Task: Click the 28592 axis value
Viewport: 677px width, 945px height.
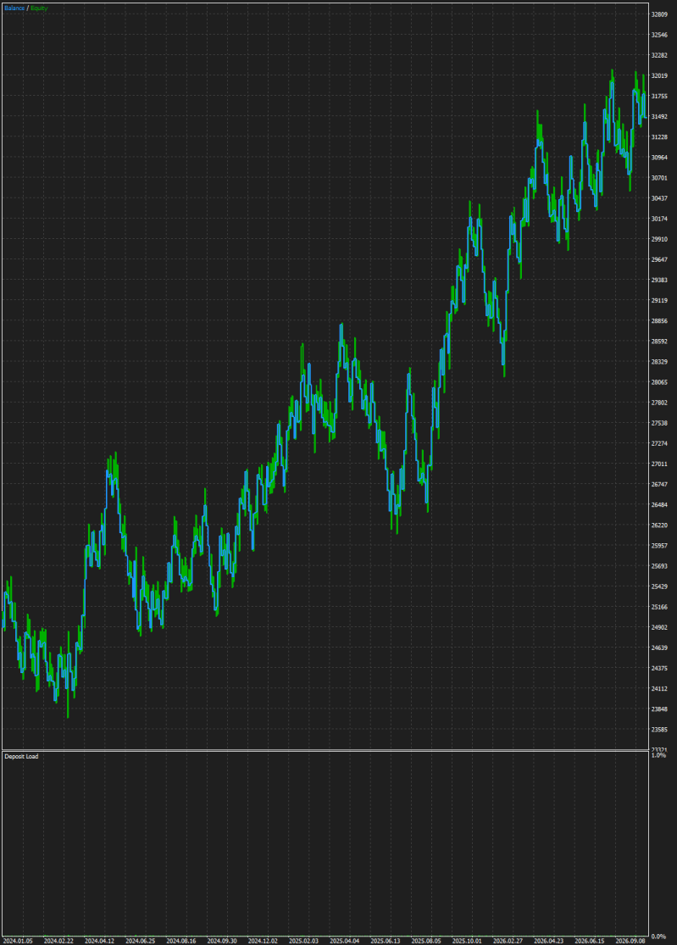Action: point(659,342)
